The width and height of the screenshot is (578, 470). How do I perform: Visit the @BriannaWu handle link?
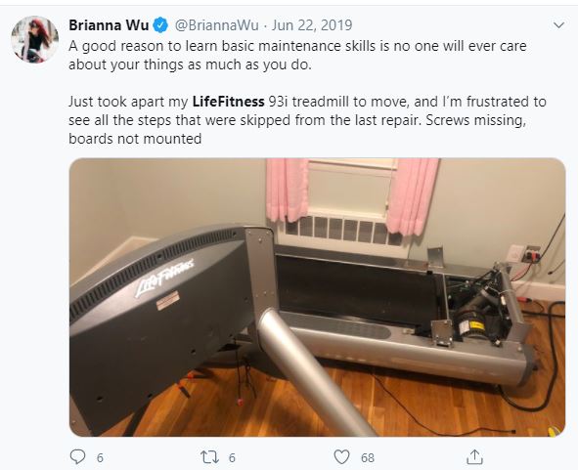click(216, 25)
